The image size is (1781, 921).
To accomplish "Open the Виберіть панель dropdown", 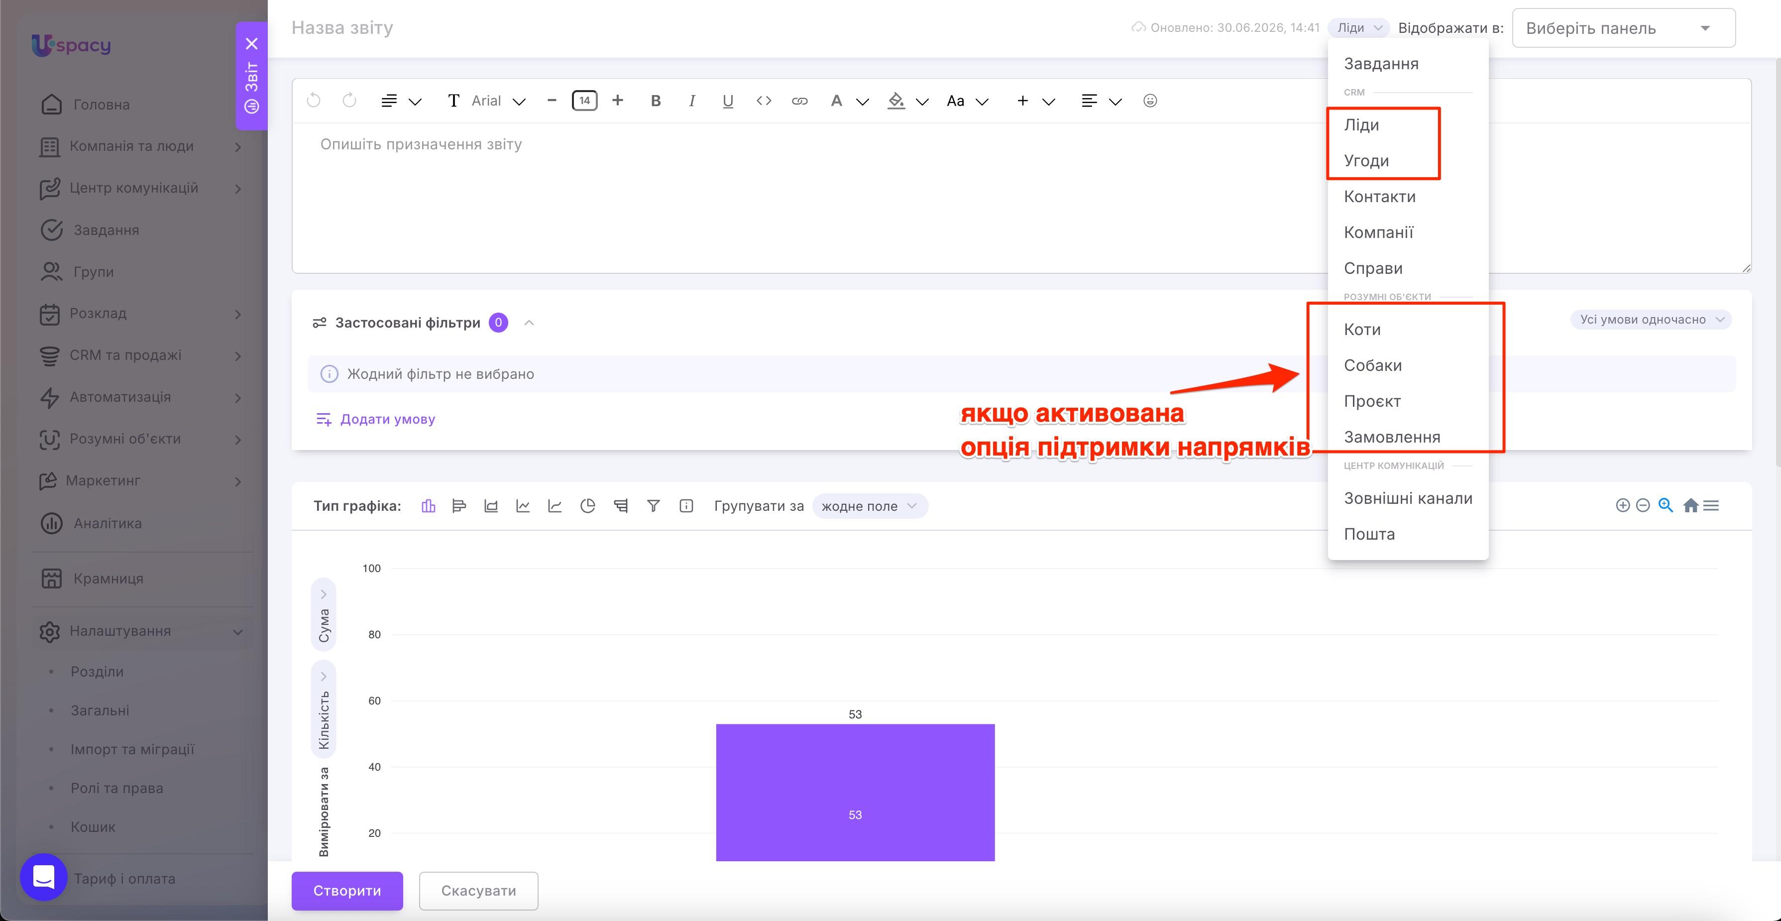I will click(1623, 28).
